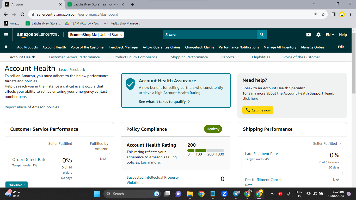This screenshot has width=356, height=200.
Task: Open the Voice of the Customer sub-tab
Action: [x=302, y=57]
